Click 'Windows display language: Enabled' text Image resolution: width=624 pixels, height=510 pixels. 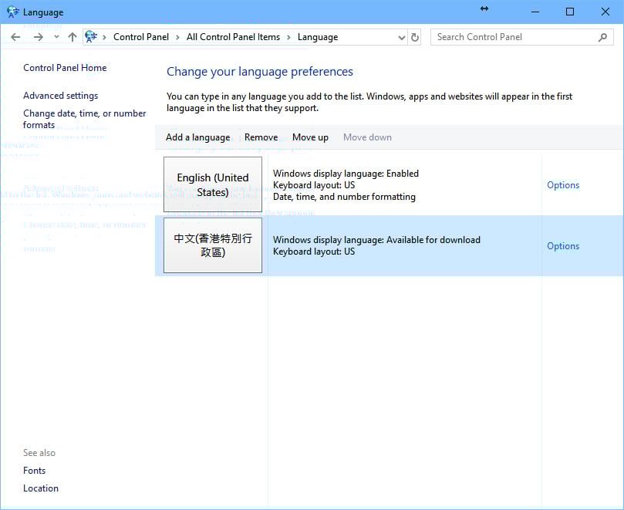pyautogui.click(x=346, y=174)
